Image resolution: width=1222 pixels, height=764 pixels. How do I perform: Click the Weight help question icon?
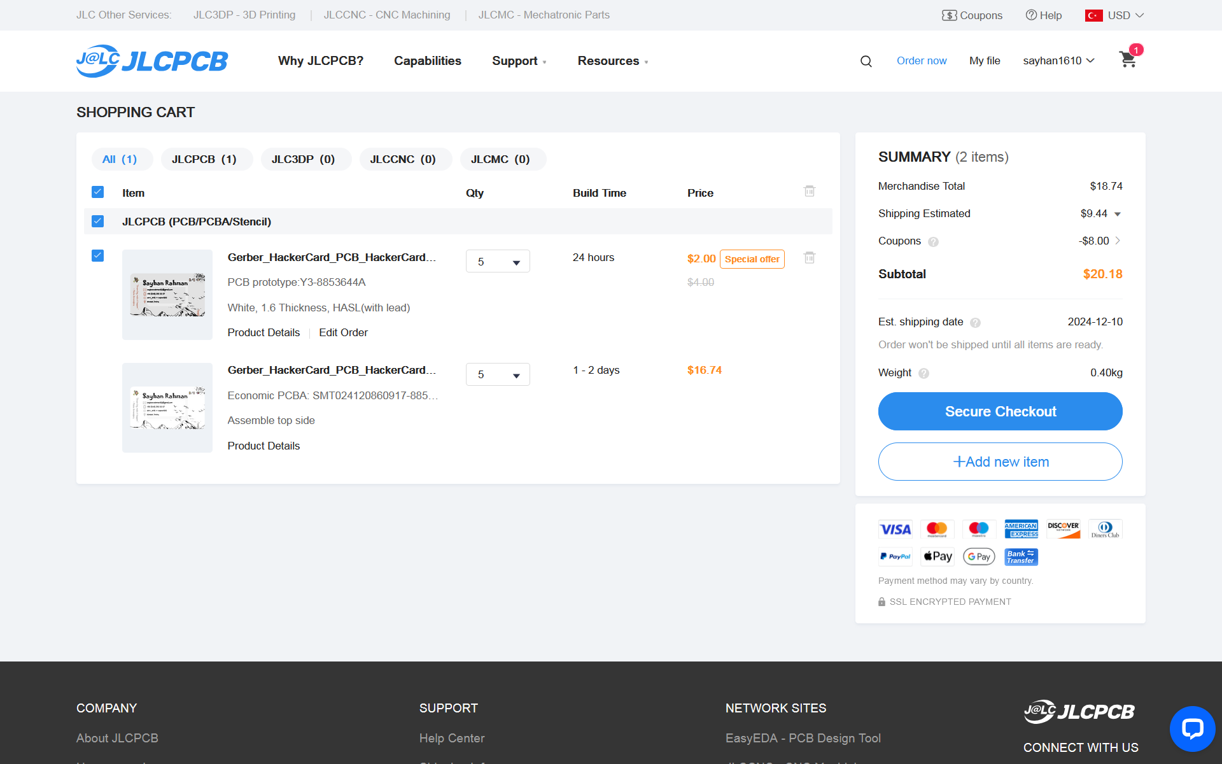(x=924, y=374)
